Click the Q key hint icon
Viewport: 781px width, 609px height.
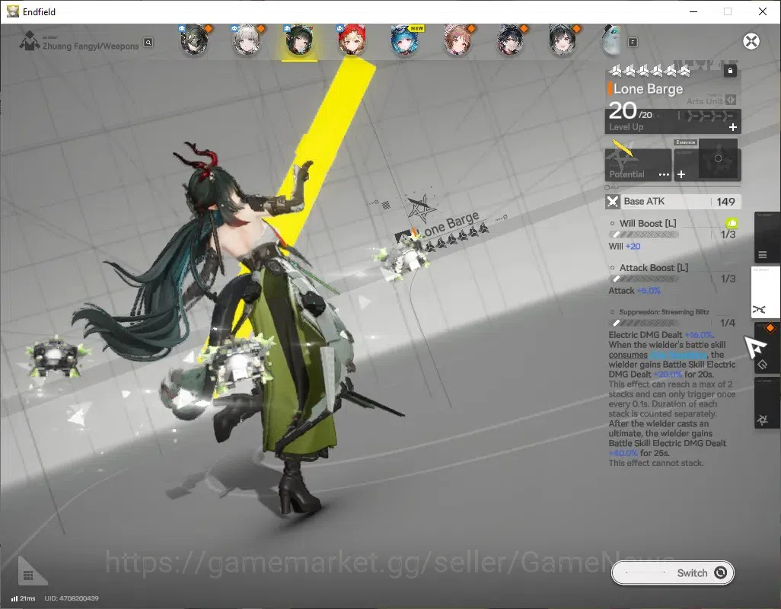[148, 43]
